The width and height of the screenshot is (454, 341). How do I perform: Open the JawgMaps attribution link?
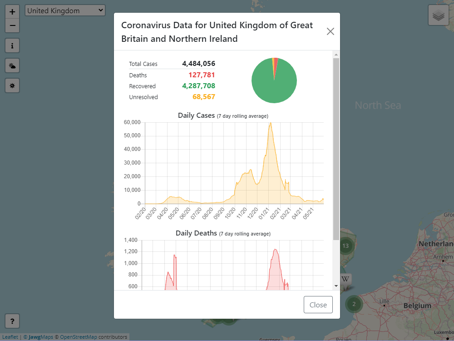point(41,337)
